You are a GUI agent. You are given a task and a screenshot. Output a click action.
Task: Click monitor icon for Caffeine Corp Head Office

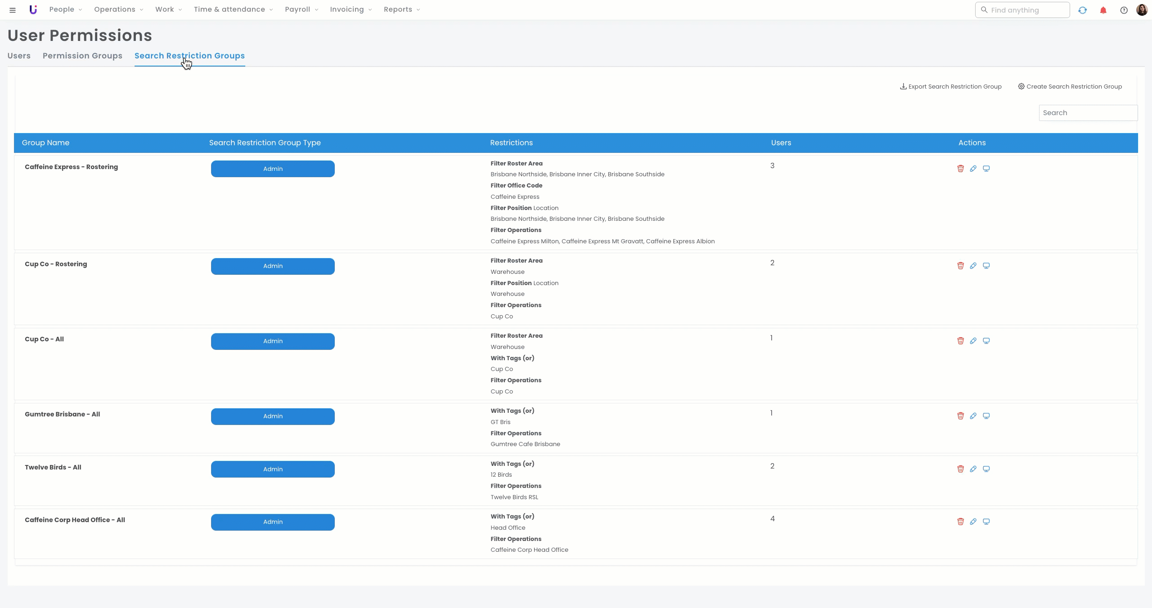coord(986,522)
